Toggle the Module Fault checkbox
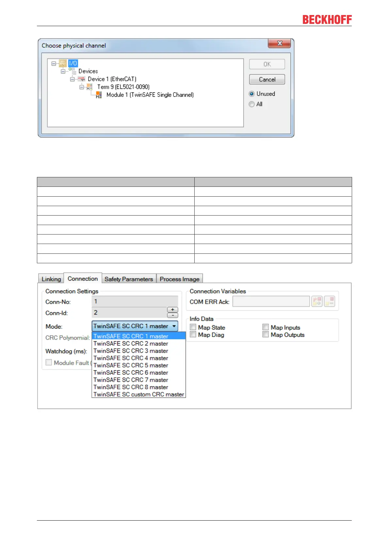The image size is (389, 550). click(49, 363)
